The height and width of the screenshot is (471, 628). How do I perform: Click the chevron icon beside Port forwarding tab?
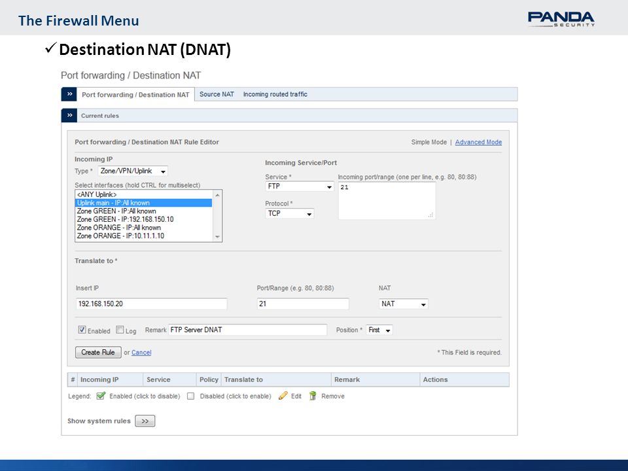point(69,94)
